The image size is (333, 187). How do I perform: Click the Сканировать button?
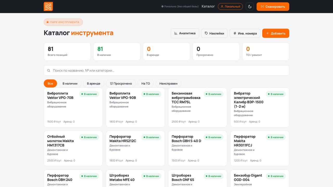pyautogui.click(x=273, y=6)
